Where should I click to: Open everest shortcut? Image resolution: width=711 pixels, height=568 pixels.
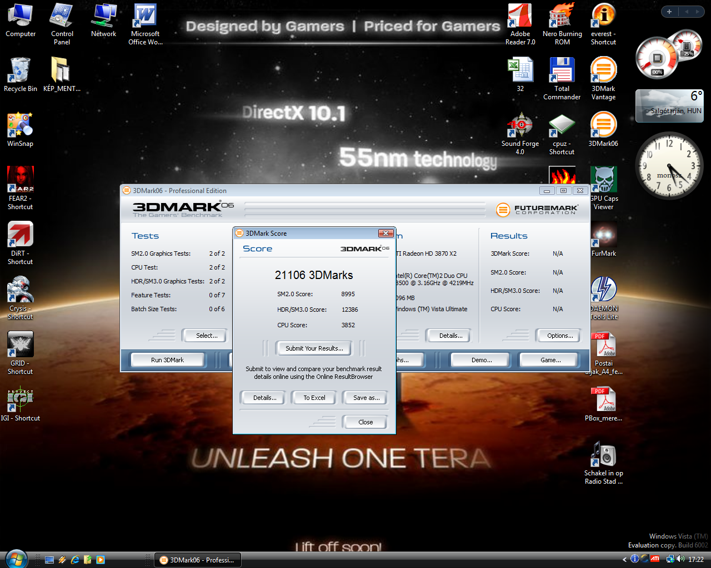pos(604,23)
